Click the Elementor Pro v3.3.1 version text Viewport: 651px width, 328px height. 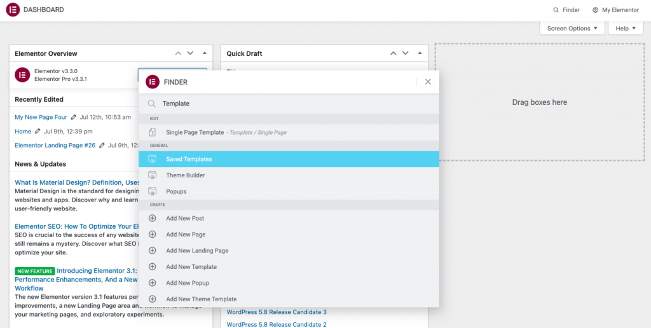[60, 79]
